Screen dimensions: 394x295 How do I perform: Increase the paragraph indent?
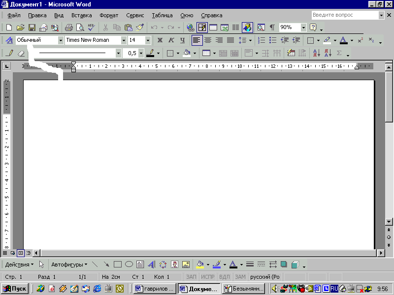296,40
